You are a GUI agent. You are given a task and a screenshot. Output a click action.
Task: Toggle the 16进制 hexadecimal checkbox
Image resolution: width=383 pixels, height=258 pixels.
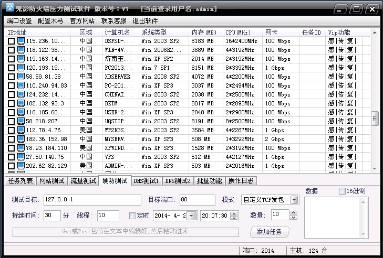click(342, 191)
